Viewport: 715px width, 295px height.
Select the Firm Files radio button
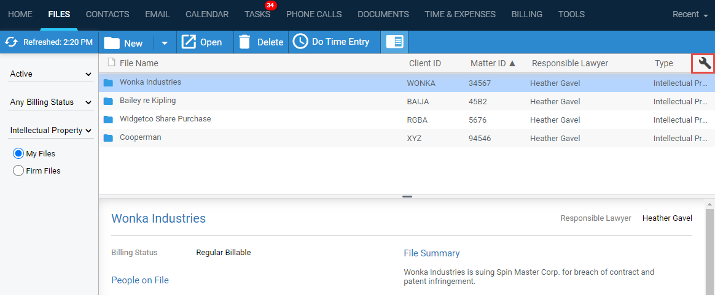coord(18,170)
